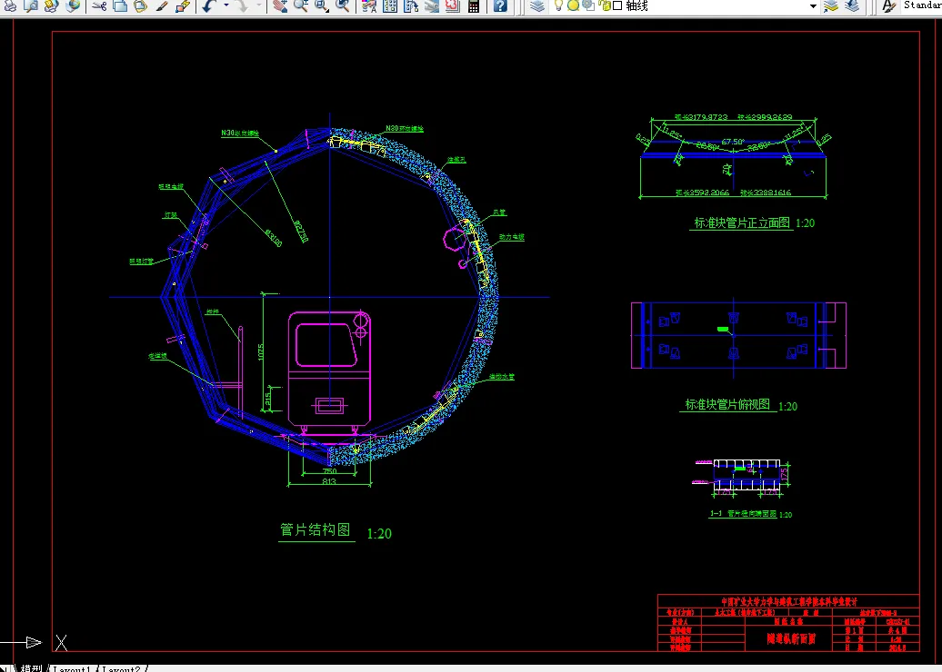This screenshot has height=672, width=942.
Task: Switch to the 模型 tab
Action: 31,667
